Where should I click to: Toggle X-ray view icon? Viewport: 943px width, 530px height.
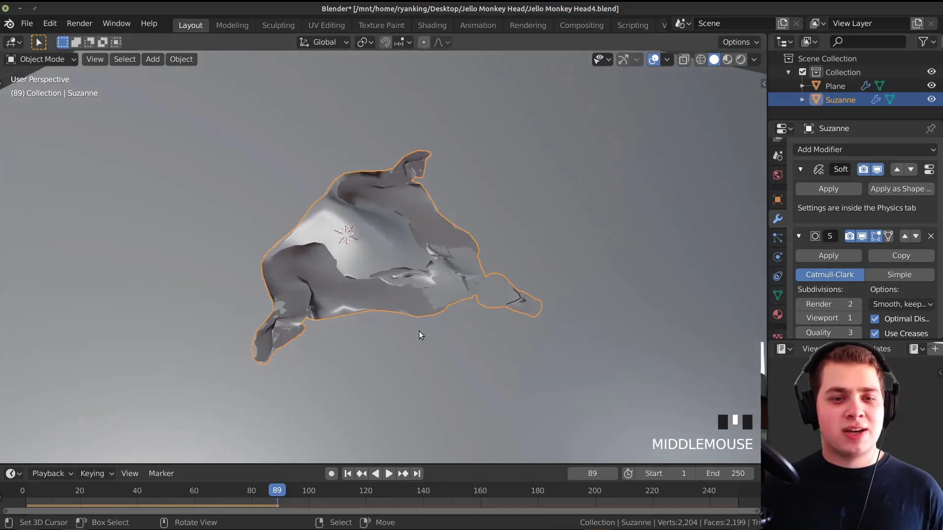(684, 60)
